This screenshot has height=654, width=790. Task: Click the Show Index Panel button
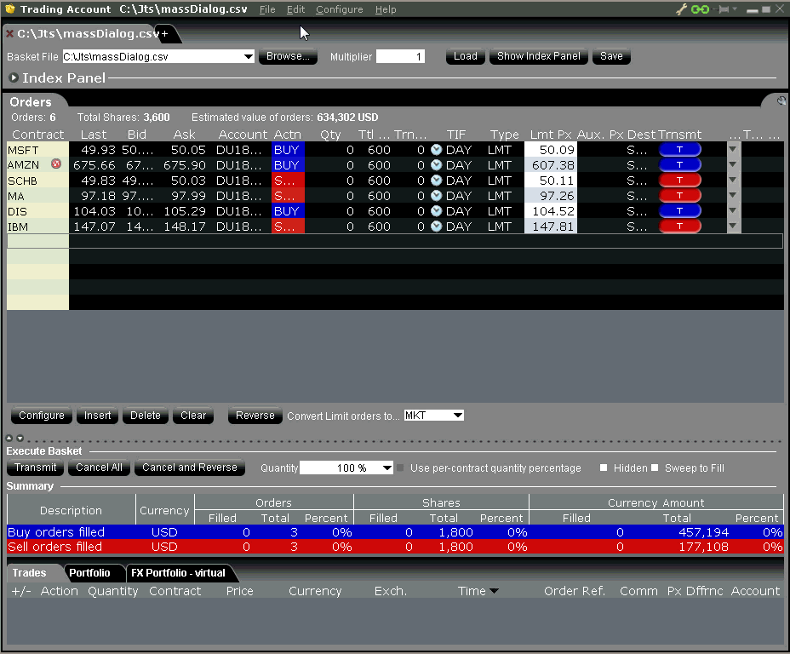click(x=538, y=56)
